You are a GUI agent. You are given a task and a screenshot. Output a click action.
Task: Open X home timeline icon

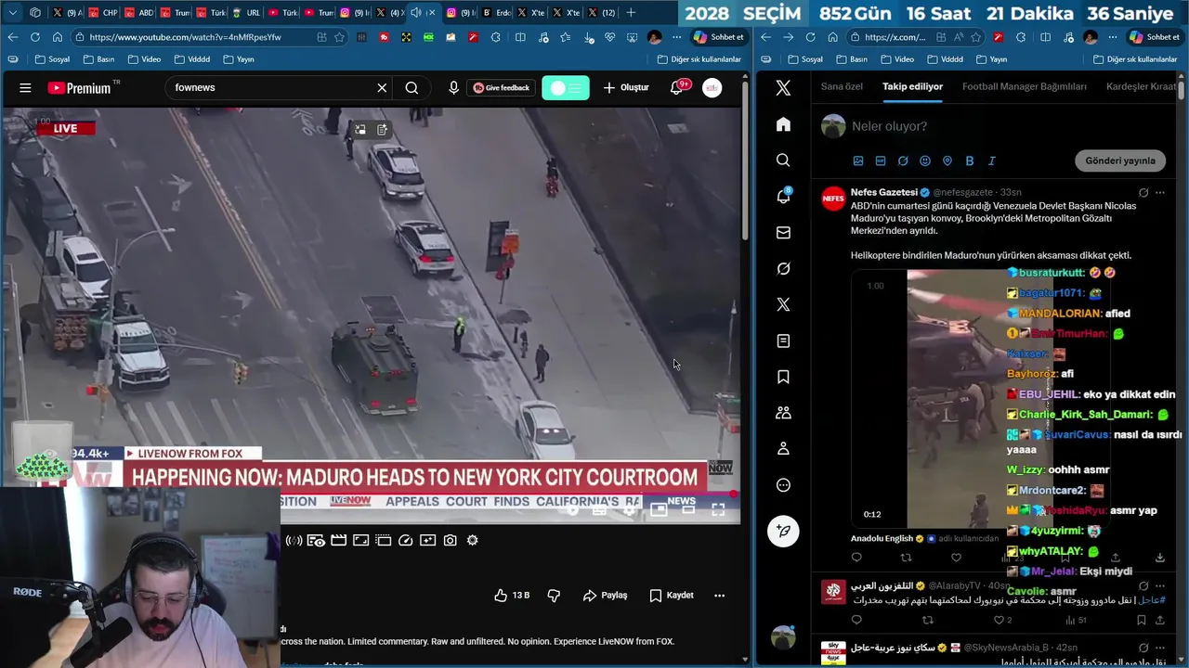783,124
